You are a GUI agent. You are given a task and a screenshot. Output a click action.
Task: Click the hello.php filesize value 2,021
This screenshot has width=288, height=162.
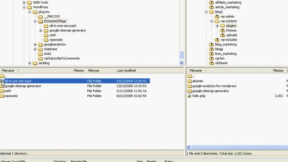click(x=279, y=96)
